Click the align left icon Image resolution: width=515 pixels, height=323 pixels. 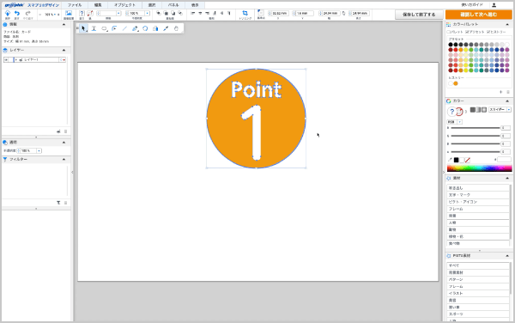coord(193,13)
